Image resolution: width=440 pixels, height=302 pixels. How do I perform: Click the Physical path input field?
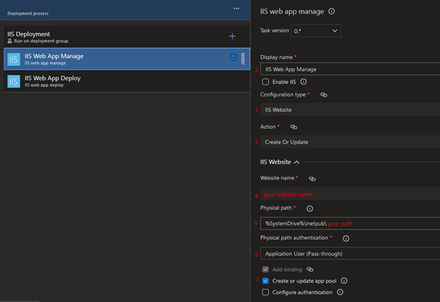pyautogui.click(x=350, y=223)
